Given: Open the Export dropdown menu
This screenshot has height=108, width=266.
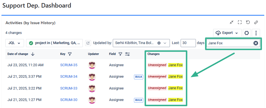Looking at the screenshot, I should tap(227, 33).
